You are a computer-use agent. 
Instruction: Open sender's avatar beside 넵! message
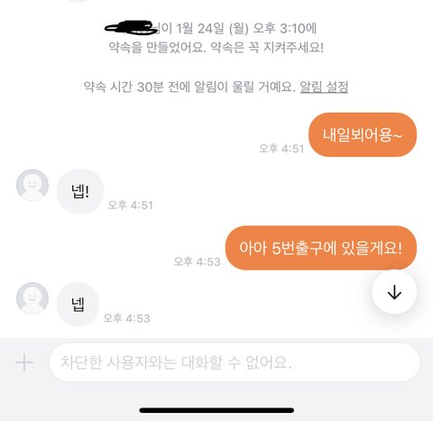(32, 185)
